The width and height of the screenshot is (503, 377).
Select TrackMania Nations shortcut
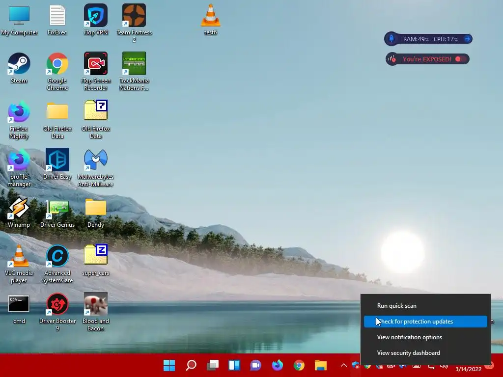[134, 72]
